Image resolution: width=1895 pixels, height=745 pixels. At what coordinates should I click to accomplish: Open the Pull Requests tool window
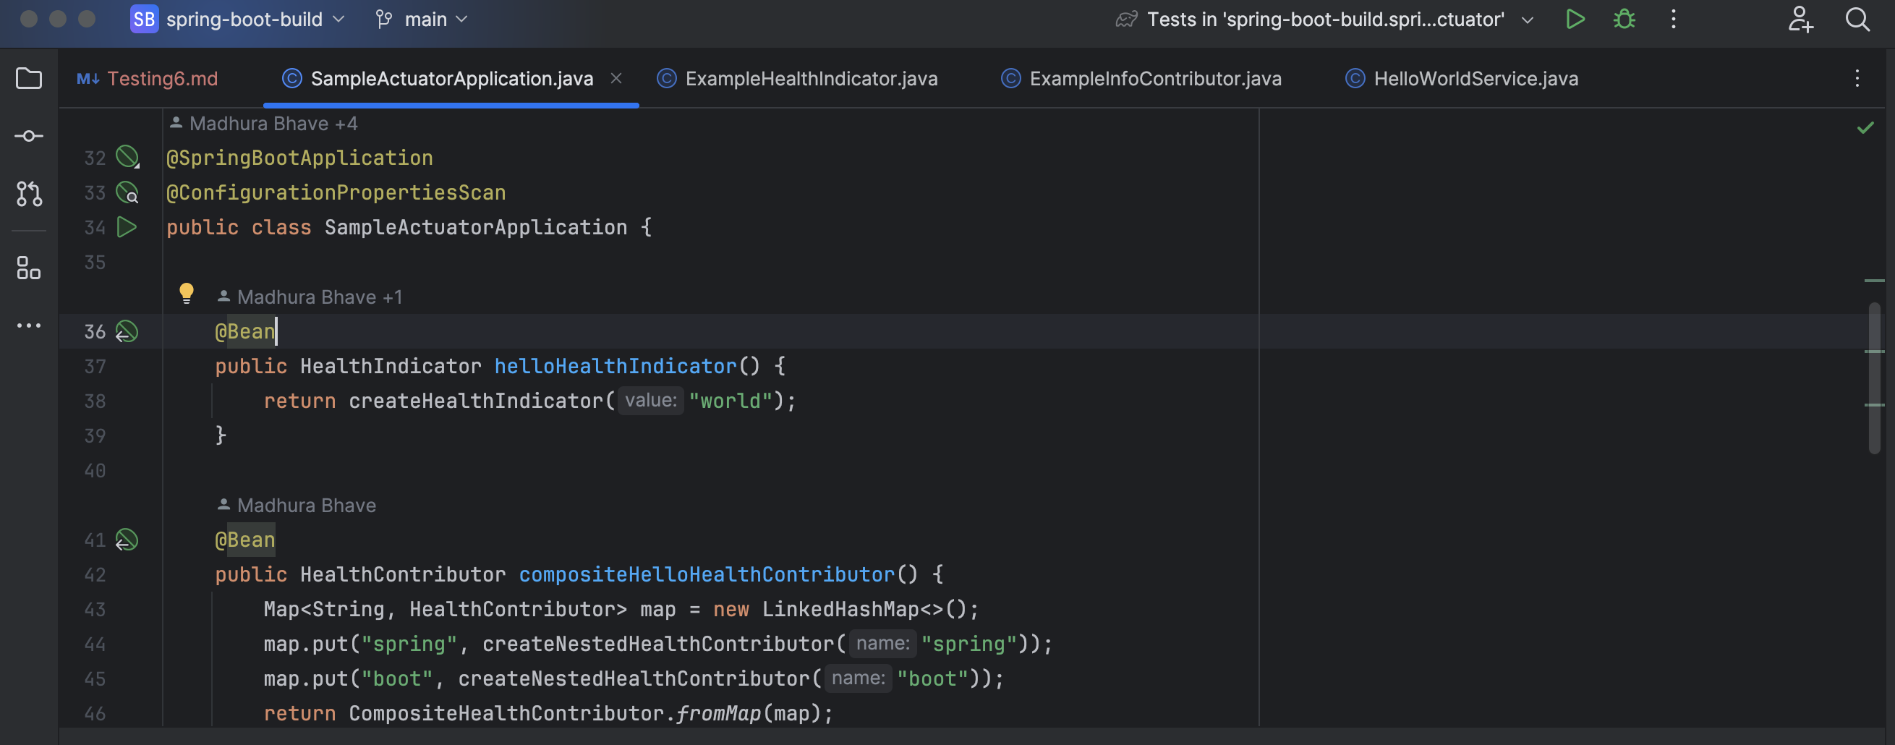pyautogui.click(x=29, y=193)
